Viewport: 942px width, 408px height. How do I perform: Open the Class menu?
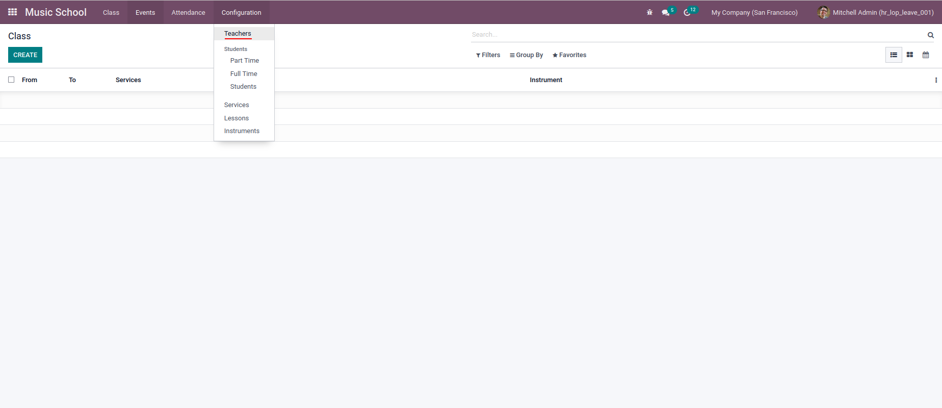(111, 12)
